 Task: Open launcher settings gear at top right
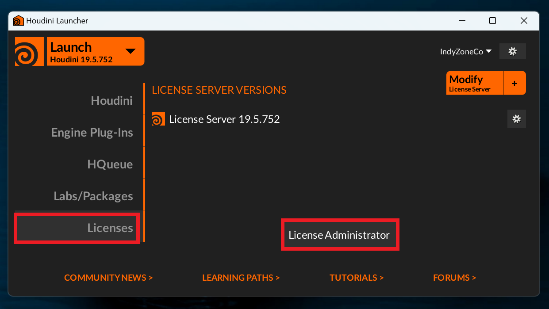tap(512, 51)
